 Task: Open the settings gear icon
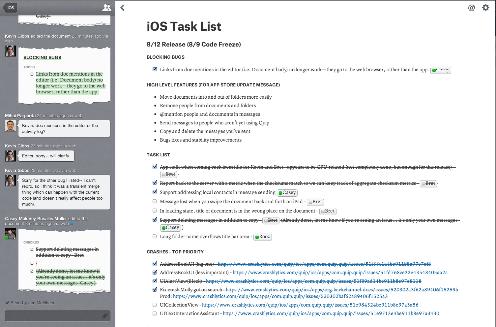(485, 8)
